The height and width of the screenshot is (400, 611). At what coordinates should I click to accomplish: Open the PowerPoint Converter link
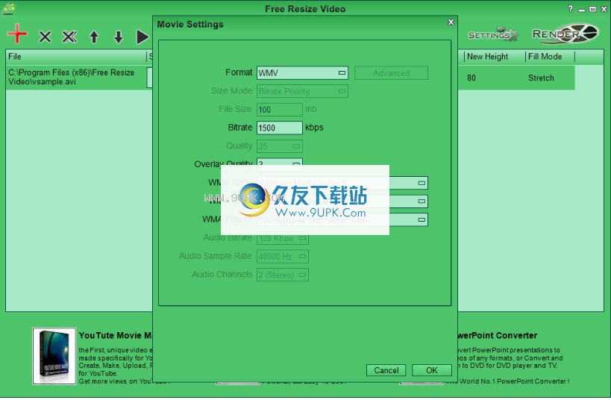(x=498, y=335)
